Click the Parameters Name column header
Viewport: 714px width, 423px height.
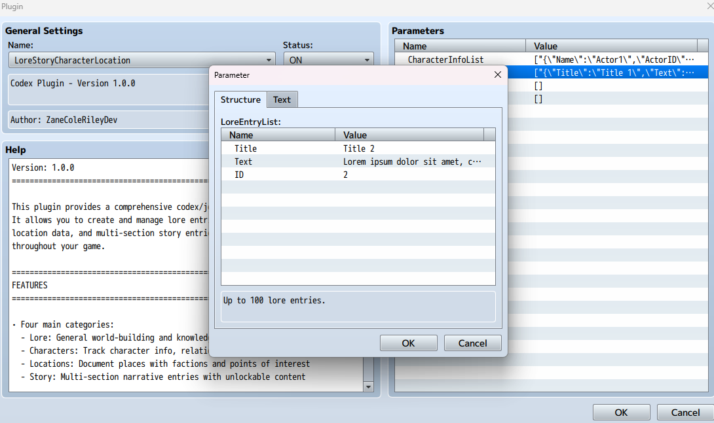coord(460,46)
